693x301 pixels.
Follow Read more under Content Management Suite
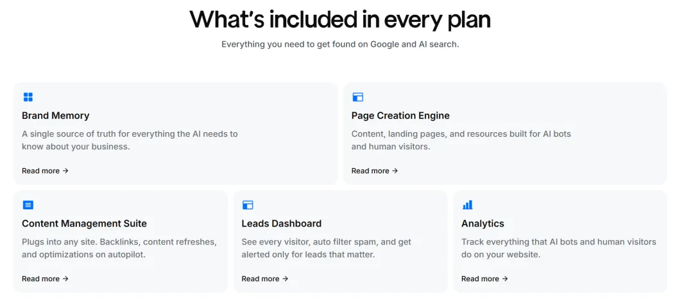click(45, 279)
